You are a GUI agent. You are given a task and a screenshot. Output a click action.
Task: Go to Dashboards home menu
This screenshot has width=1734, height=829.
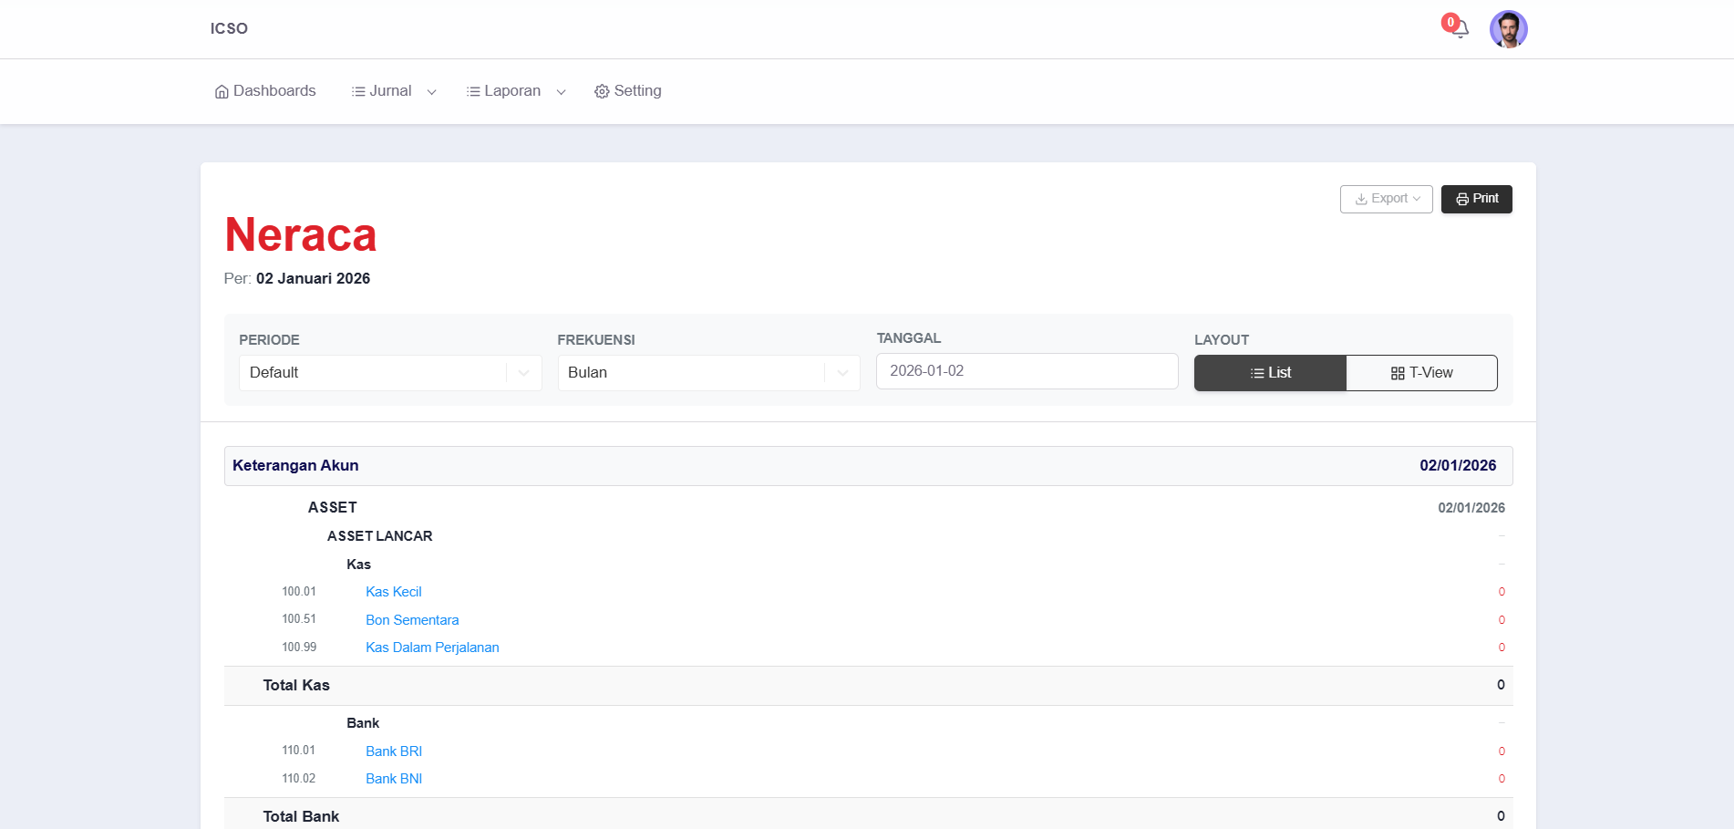tap(265, 91)
